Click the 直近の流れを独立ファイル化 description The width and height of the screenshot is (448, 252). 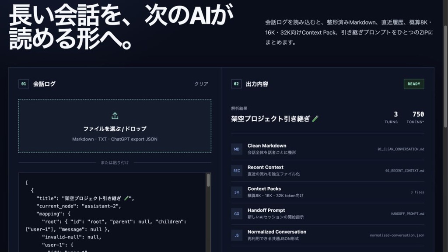(274, 174)
